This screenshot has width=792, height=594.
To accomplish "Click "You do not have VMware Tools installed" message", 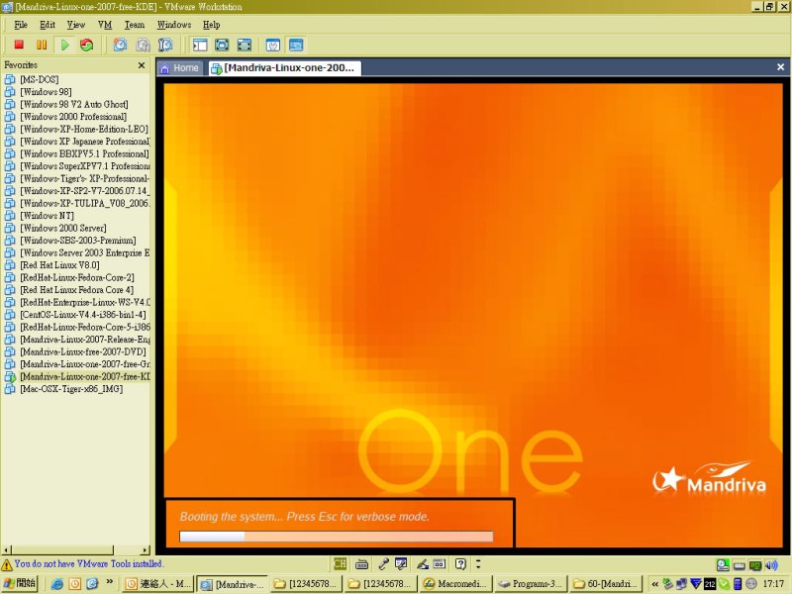I will click(89, 563).
